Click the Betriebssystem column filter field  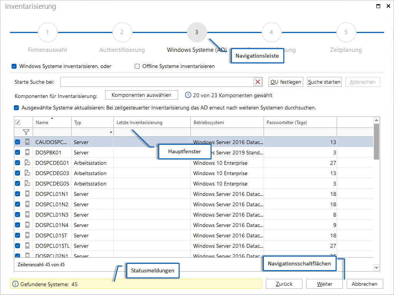(x=227, y=132)
